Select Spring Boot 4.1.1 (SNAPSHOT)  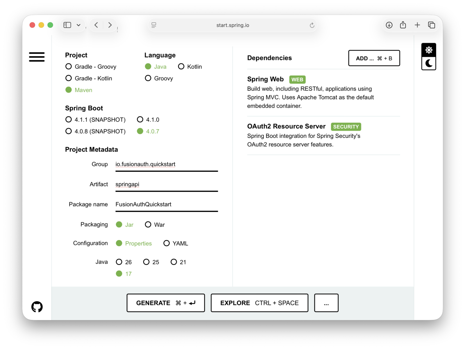point(96,120)
